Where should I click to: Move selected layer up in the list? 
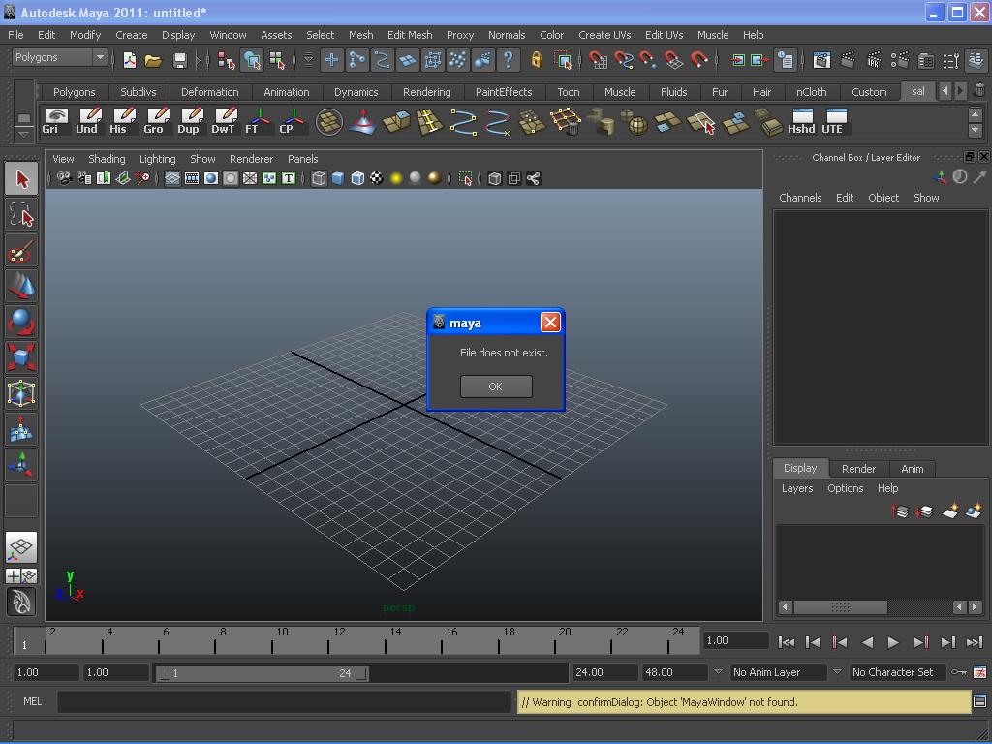[900, 511]
